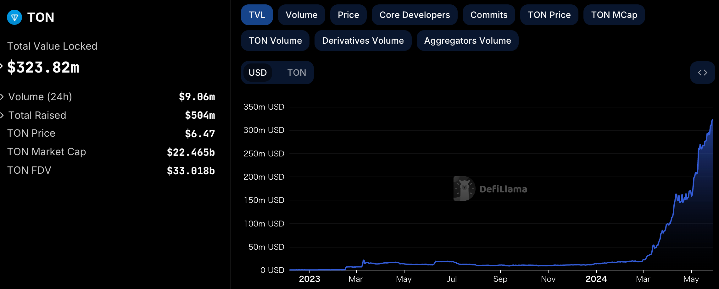Toggle the TON Price overlay
Screen dimensions: 719x289
point(549,14)
